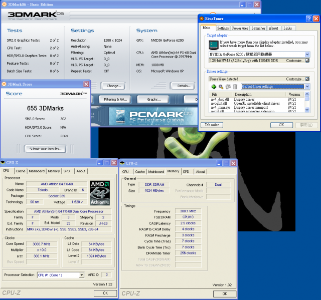The width and height of the screenshot is (321, 300).
Task: Click the trash can delete icon in RivaTuner
Action: click(235, 87)
